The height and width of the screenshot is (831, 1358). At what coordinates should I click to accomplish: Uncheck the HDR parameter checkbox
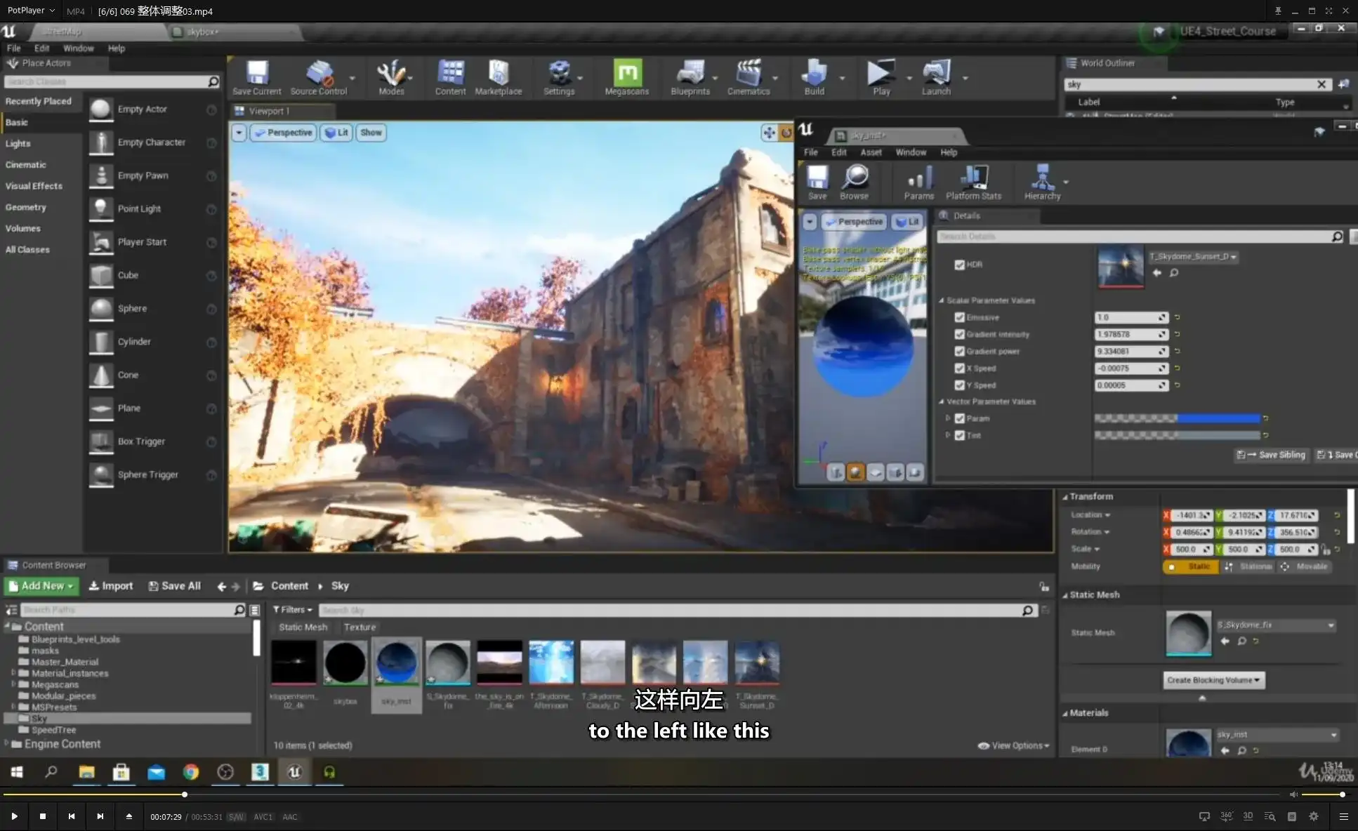coord(959,265)
